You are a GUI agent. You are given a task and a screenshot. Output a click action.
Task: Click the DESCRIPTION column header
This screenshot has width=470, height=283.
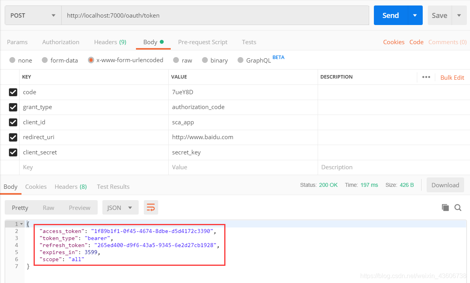(x=336, y=77)
